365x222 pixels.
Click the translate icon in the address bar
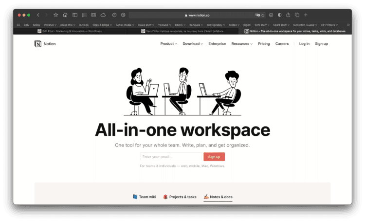tap(257, 15)
